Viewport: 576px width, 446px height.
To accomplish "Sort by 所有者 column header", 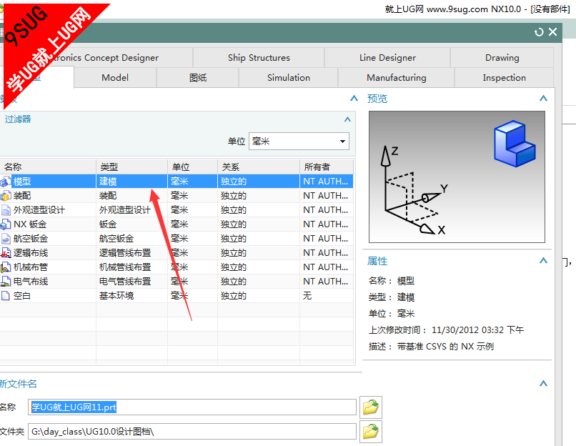I will click(x=327, y=167).
